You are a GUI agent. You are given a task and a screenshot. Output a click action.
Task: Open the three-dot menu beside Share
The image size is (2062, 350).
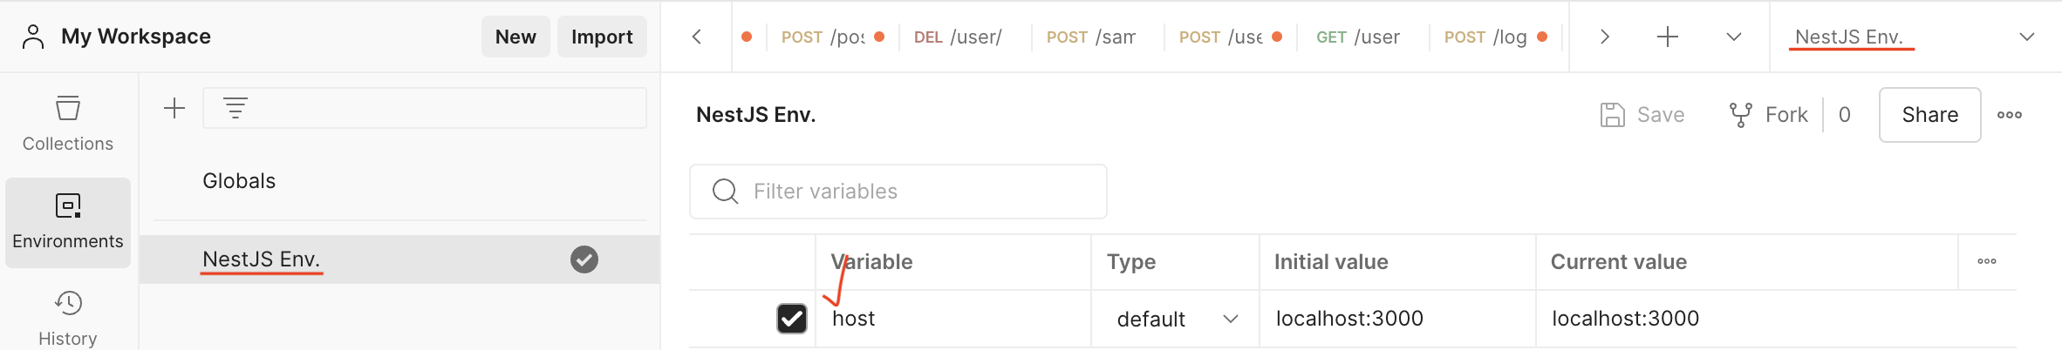pos(2010,115)
